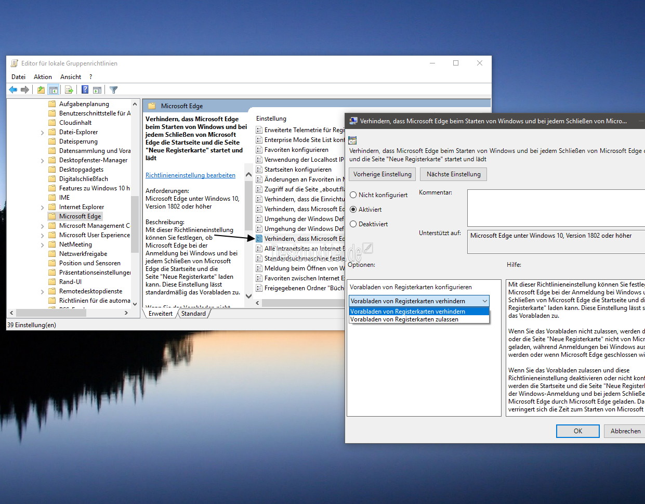Click the folder icon next to Aufgabenplanung
The width and height of the screenshot is (645, 504).
[52, 104]
